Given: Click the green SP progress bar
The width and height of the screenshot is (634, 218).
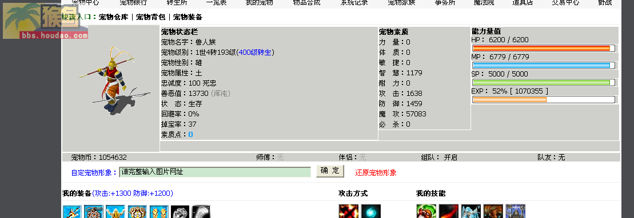Looking at the screenshot, I should [544, 82].
